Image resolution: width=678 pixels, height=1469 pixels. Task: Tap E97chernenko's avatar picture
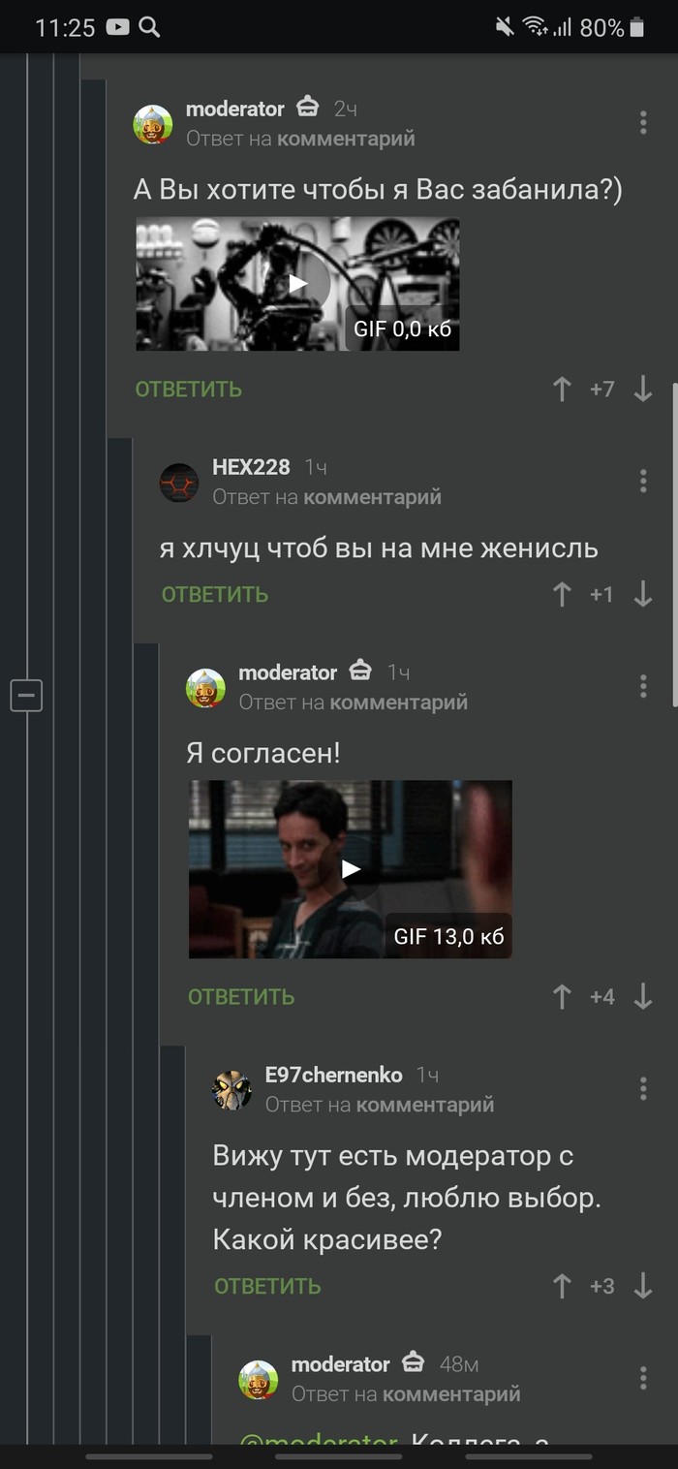231,1090
